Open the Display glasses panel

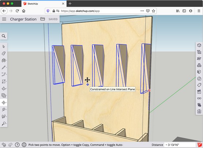tap(199, 98)
